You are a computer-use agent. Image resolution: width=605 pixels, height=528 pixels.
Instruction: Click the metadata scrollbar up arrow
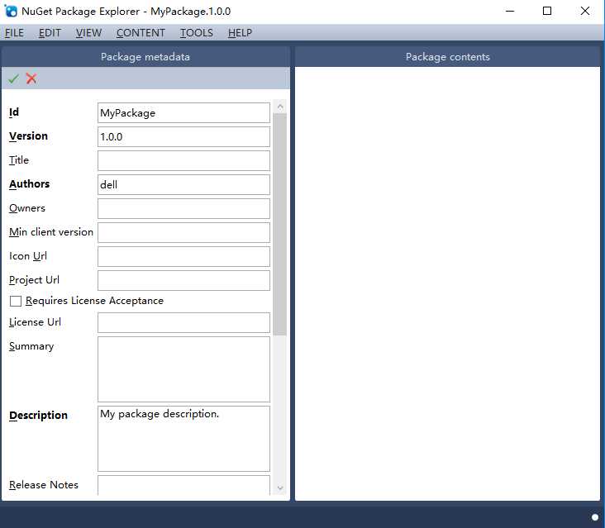coord(280,107)
